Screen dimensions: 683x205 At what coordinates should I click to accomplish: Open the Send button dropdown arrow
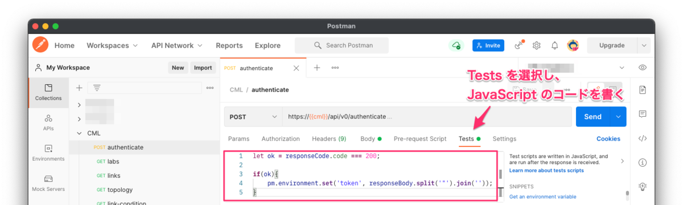[x=618, y=116]
